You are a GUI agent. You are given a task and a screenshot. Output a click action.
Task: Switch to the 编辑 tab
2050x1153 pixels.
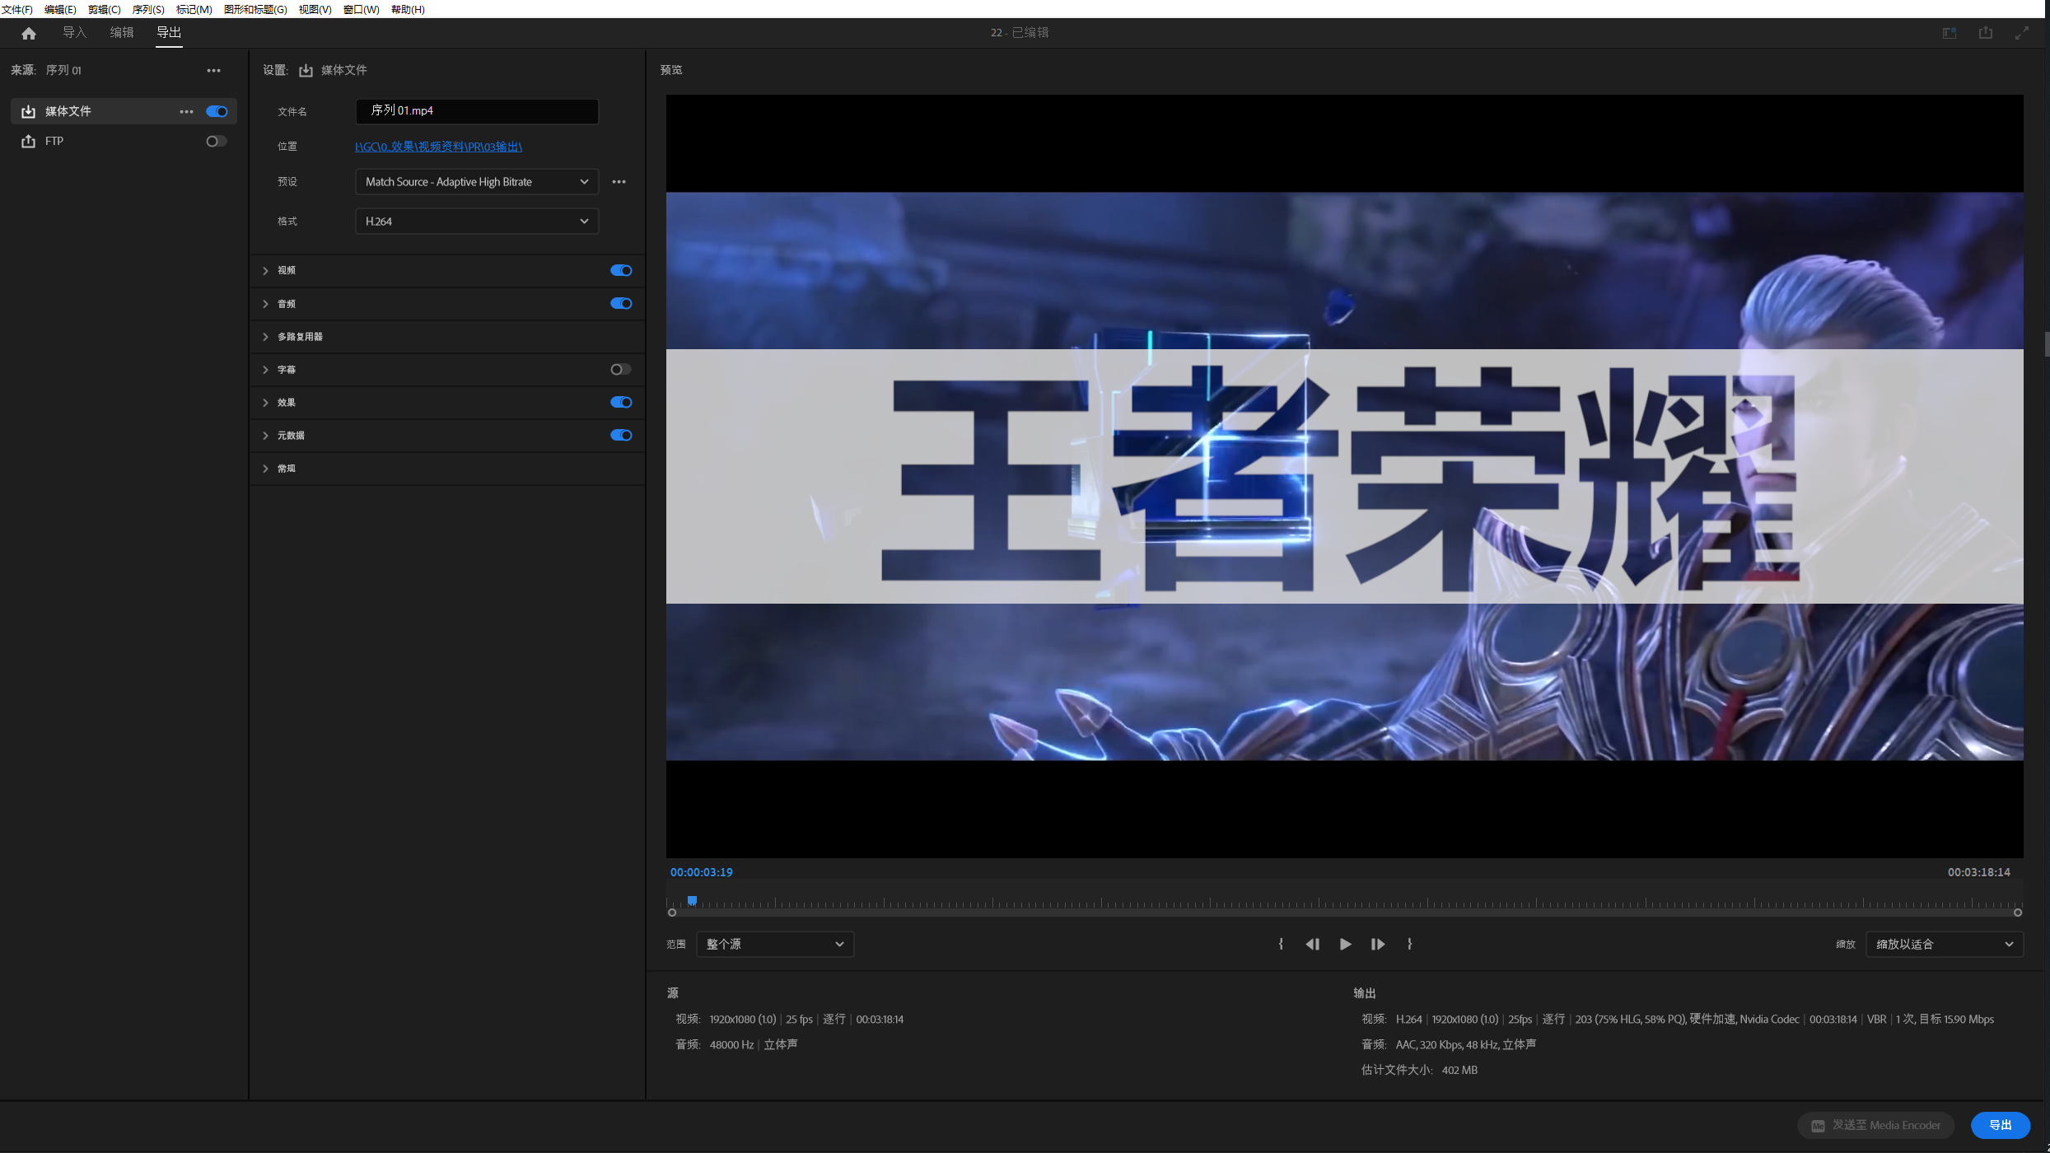[x=121, y=33]
